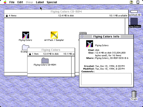
Task: Click the horizontal scrollbar of the Flying Colors window
Action: coord(49,75)
